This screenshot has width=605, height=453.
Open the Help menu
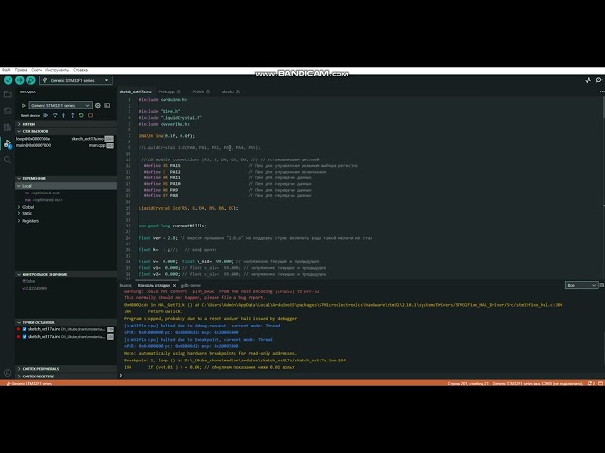[x=80, y=70]
